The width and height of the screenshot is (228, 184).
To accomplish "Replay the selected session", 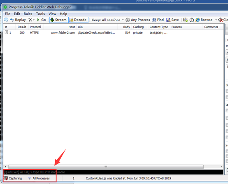I will [x=18, y=20].
